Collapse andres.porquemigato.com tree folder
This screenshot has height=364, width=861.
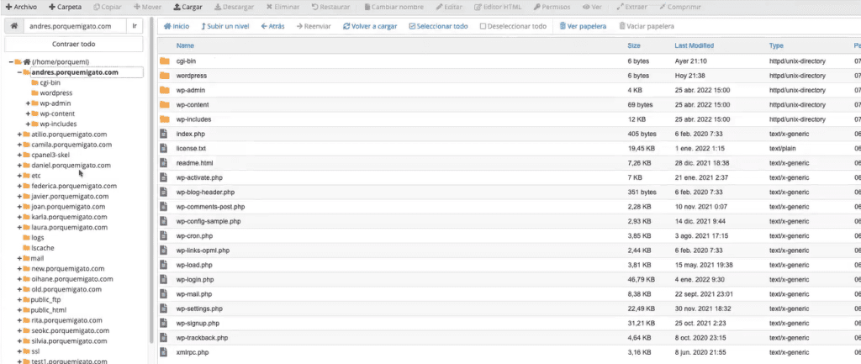pos(19,72)
